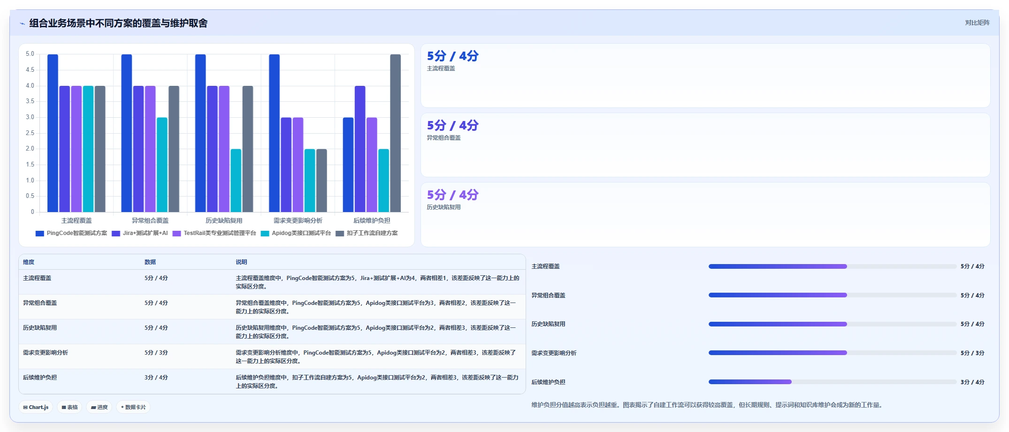The width and height of the screenshot is (1009, 432).
Task: Click the 维度 column header in the table
Action: (29, 262)
